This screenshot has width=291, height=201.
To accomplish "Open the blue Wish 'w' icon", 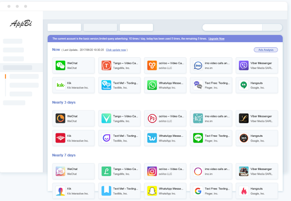I will pos(152,138).
